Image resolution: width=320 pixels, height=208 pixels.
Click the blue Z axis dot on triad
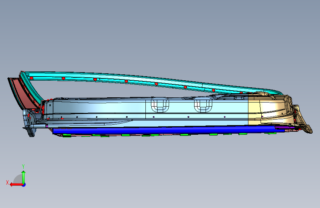24,185
